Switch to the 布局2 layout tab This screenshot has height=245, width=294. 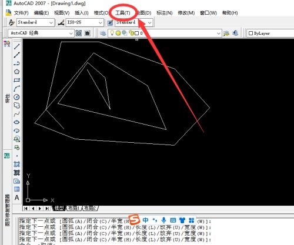pyautogui.click(x=90, y=208)
